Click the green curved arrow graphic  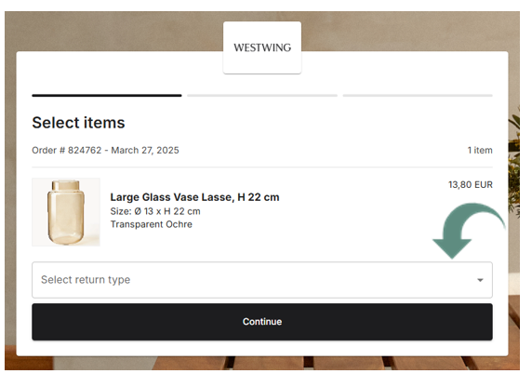468,230
